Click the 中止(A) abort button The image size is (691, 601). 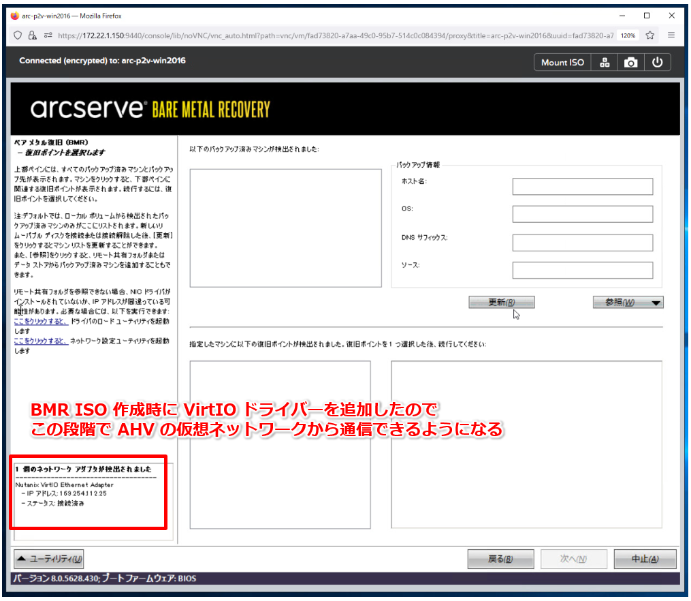tap(645, 559)
